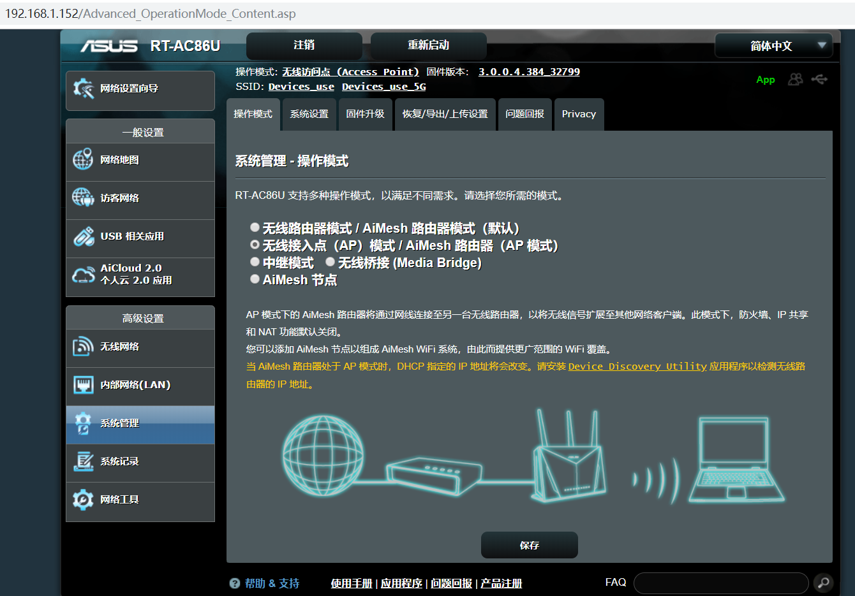Image resolution: width=855 pixels, height=596 pixels.
Task: Open the 问题回报 footer link
Action: pyautogui.click(x=451, y=583)
